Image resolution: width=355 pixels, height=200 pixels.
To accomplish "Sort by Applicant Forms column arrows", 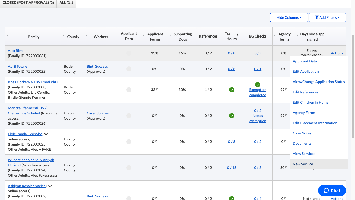I will click(x=143, y=37).
